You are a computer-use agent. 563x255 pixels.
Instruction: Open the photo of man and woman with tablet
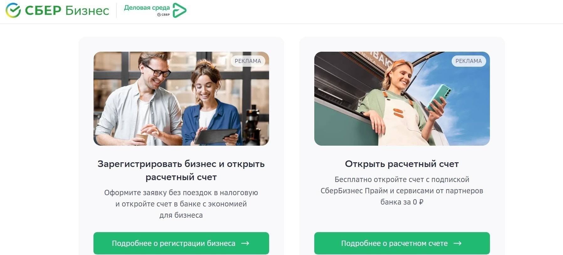pos(181,99)
